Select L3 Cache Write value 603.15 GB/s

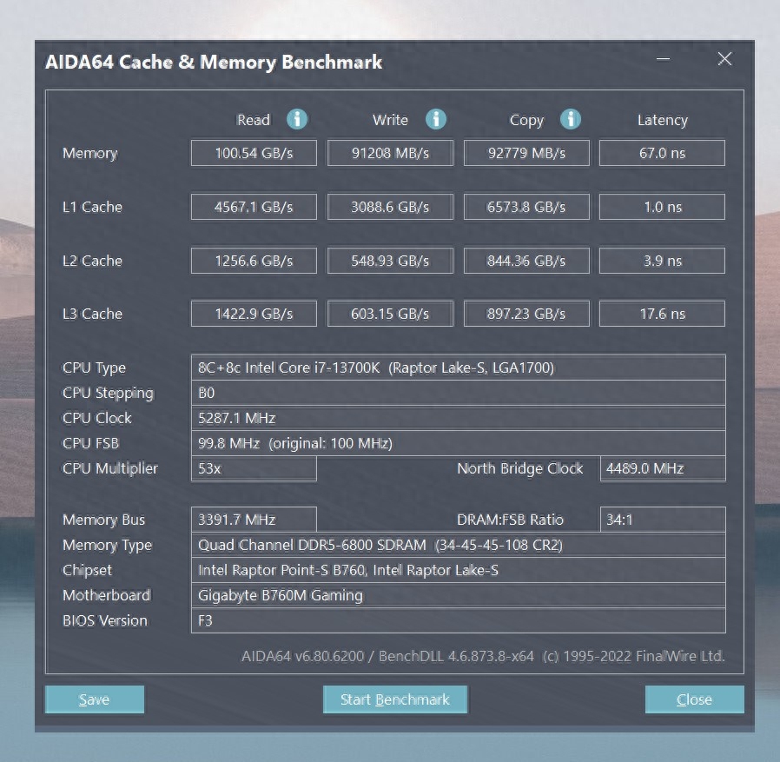[x=390, y=314]
